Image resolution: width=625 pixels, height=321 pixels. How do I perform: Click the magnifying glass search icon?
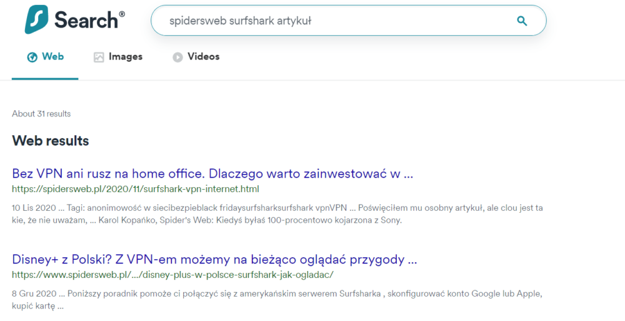(522, 21)
